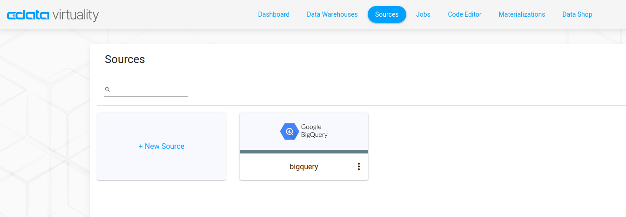Image resolution: width=626 pixels, height=217 pixels.
Task: Click the Google BigQuery hexagon logo icon
Action: tap(289, 132)
